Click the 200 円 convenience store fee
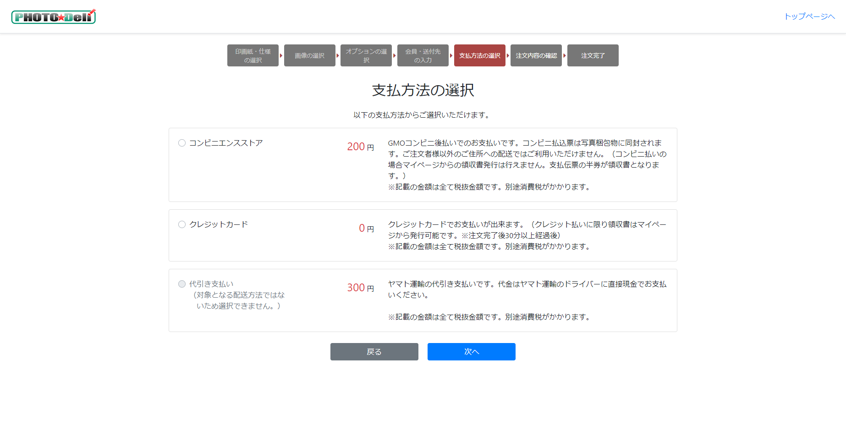Image resolution: width=846 pixels, height=425 pixels. tap(360, 147)
